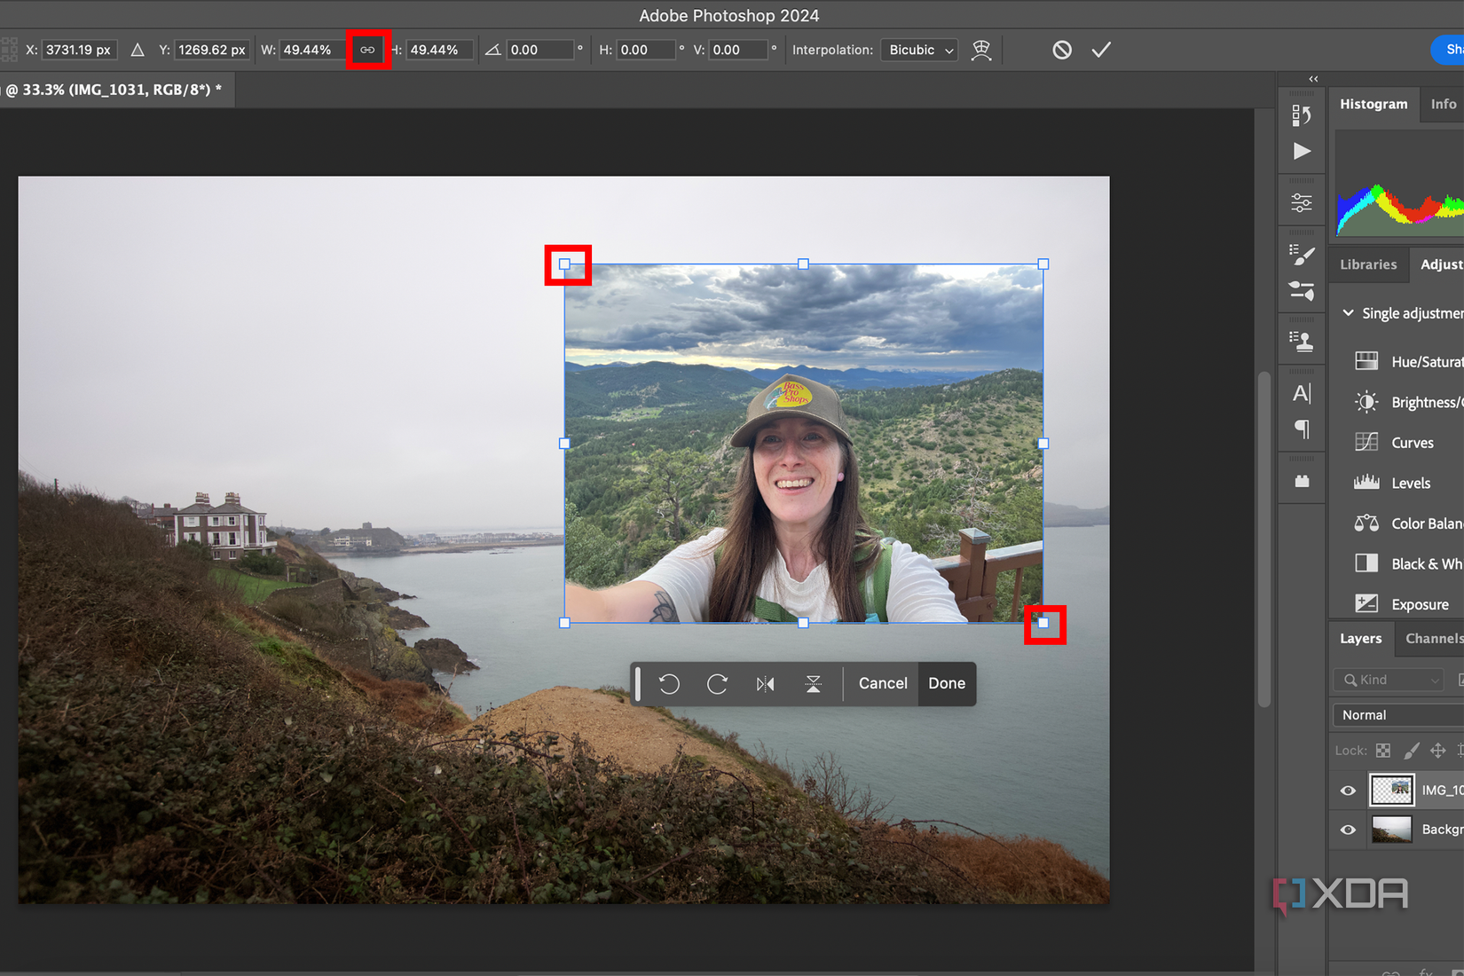This screenshot has width=1464, height=976.
Task: Open the Paragraph panel
Action: pyautogui.click(x=1302, y=429)
